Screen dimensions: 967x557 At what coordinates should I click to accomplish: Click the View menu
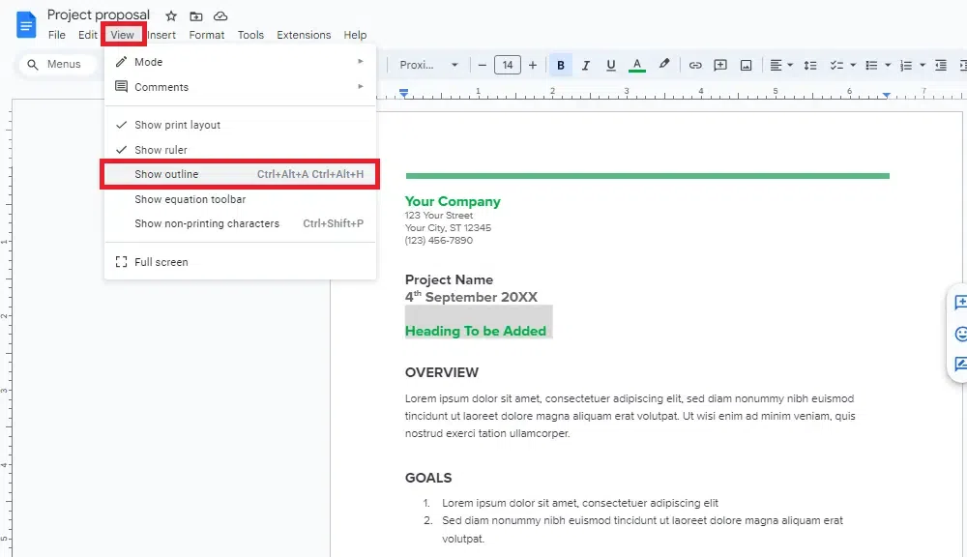[x=122, y=35]
